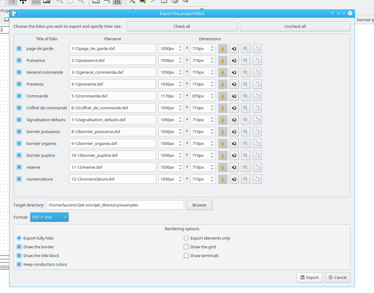Copy dimensions from Preventa row
The width and height of the screenshot is (374, 293).
pos(257,84)
